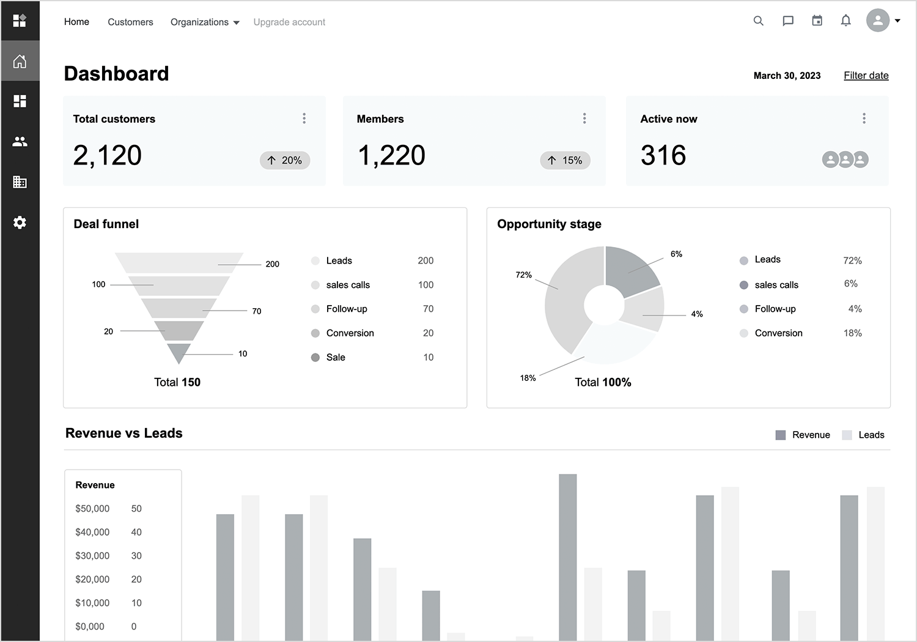Open the dashboard grid icon in the sidebar

click(20, 101)
